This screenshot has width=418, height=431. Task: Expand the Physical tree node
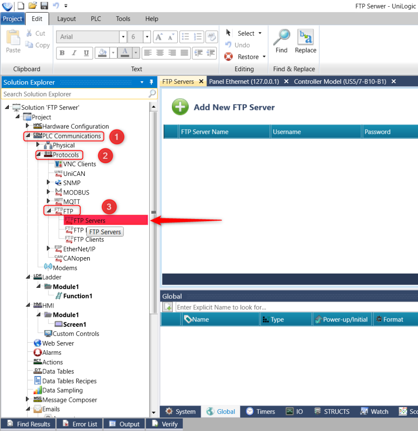click(38, 145)
